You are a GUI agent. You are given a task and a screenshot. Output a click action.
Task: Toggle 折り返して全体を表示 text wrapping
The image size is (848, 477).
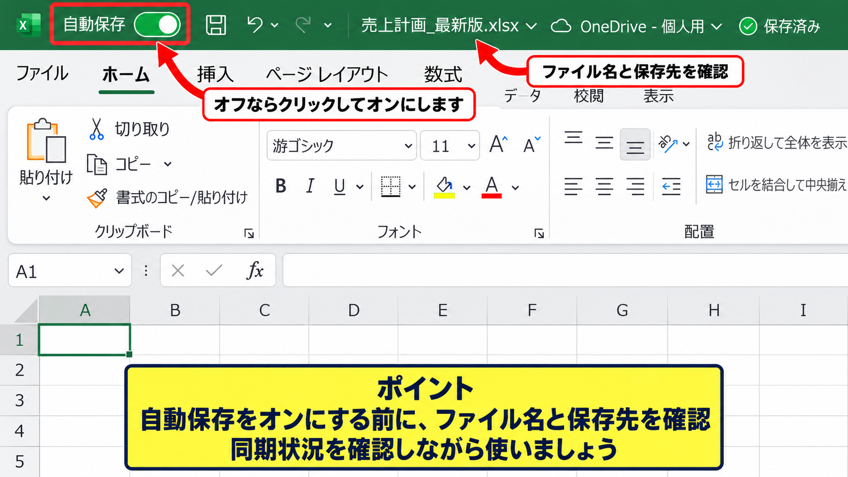click(x=777, y=143)
